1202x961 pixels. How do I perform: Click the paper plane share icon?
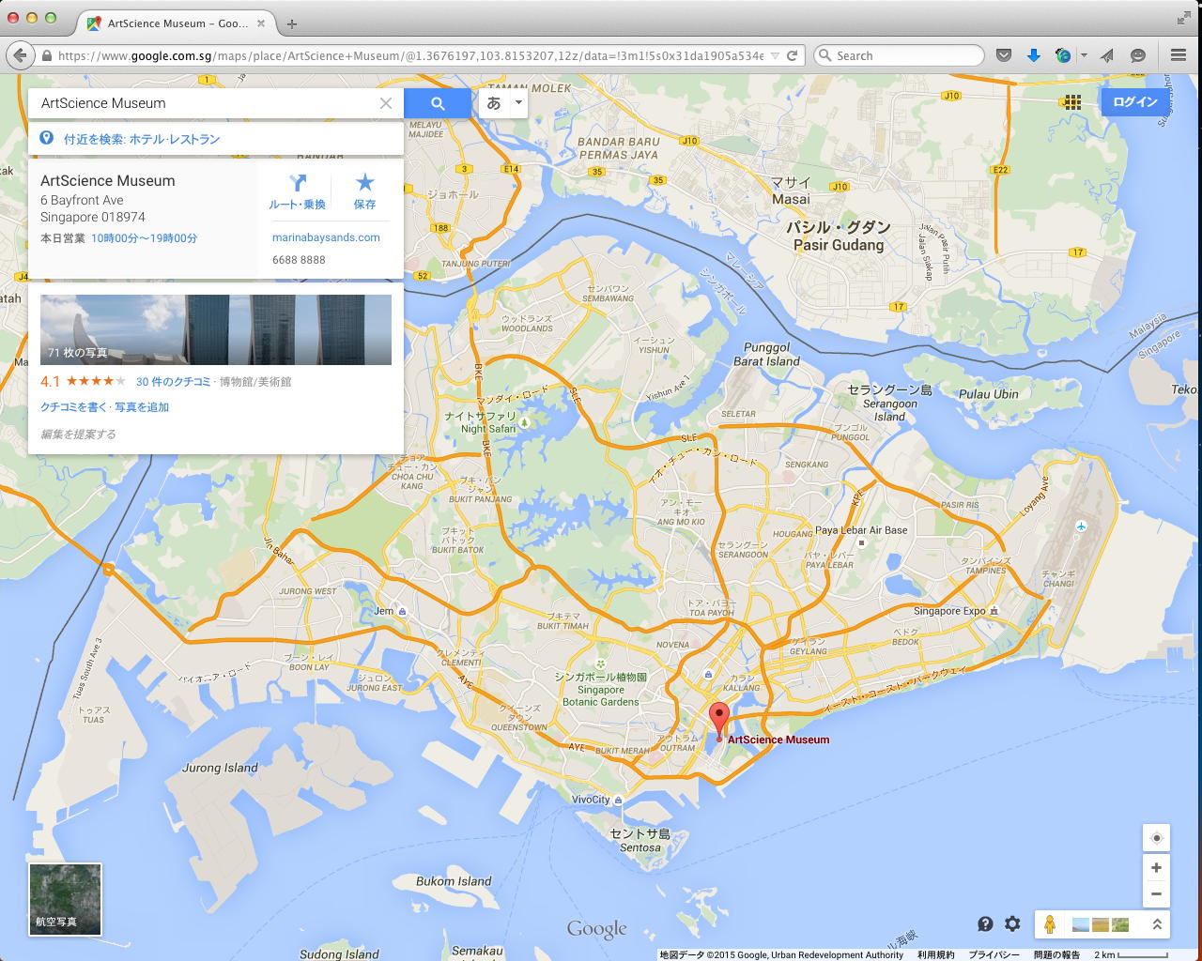1107,55
